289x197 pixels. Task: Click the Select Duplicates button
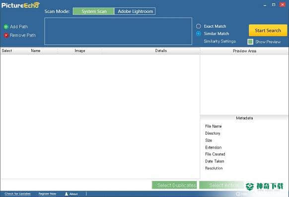coord(174,185)
